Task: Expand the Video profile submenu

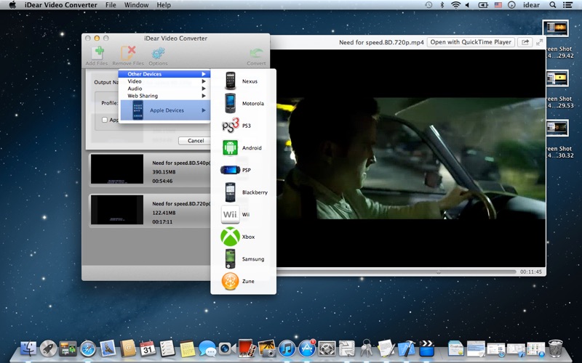Action: pos(164,81)
